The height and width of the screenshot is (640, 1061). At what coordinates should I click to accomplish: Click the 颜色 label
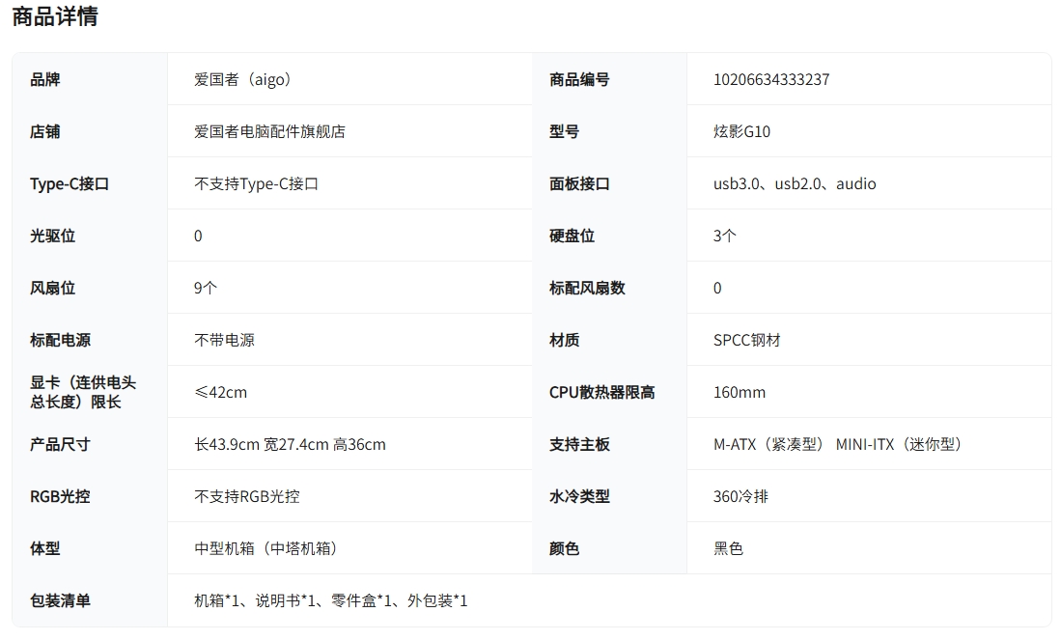coord(565,548)
